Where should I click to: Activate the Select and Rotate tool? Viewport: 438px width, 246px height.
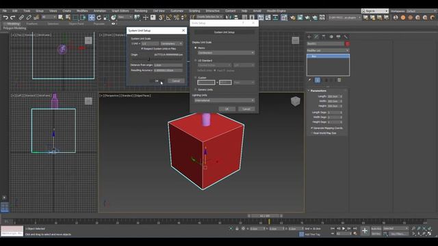pos(99,18)
